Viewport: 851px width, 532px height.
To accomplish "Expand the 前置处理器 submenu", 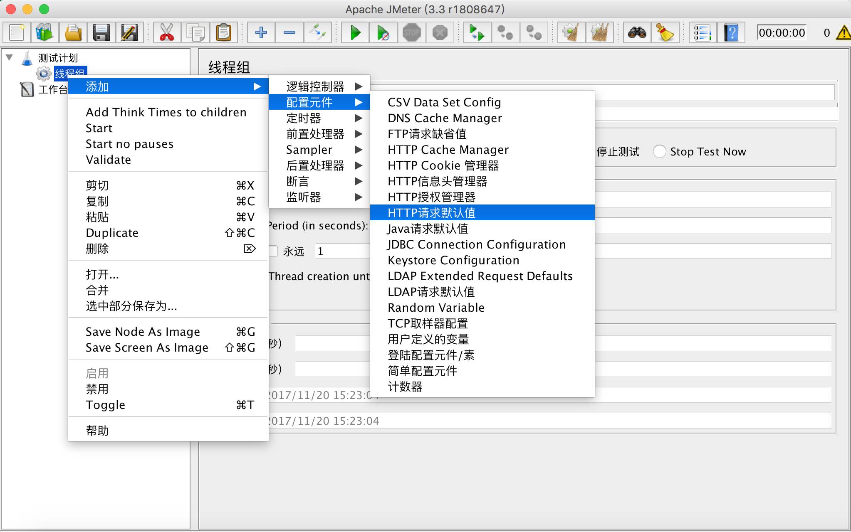I will pyautogui.click(x=319, y=134).
